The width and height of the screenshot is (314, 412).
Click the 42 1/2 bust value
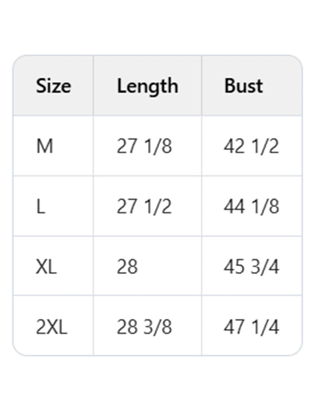(251, 146)
